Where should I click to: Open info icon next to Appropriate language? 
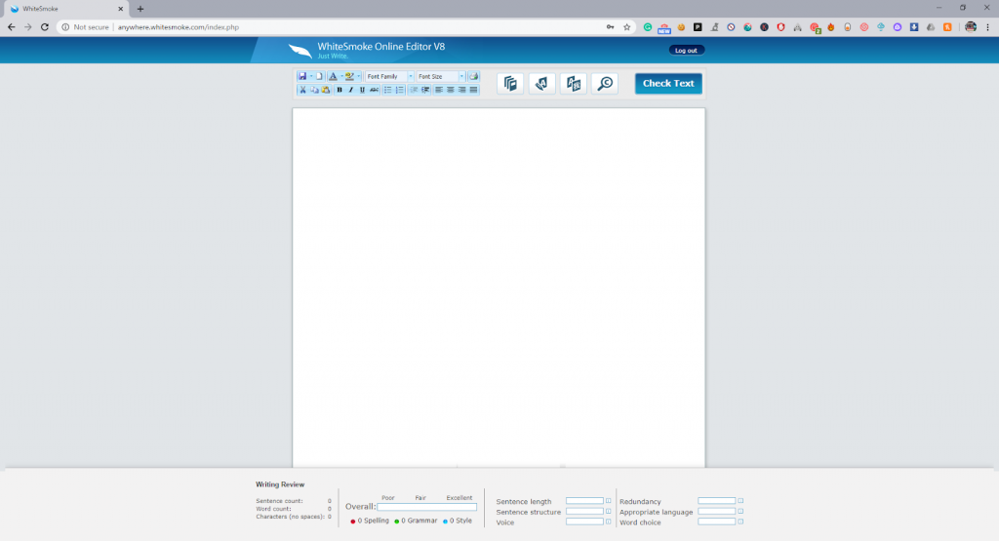[x=740, y=511]
